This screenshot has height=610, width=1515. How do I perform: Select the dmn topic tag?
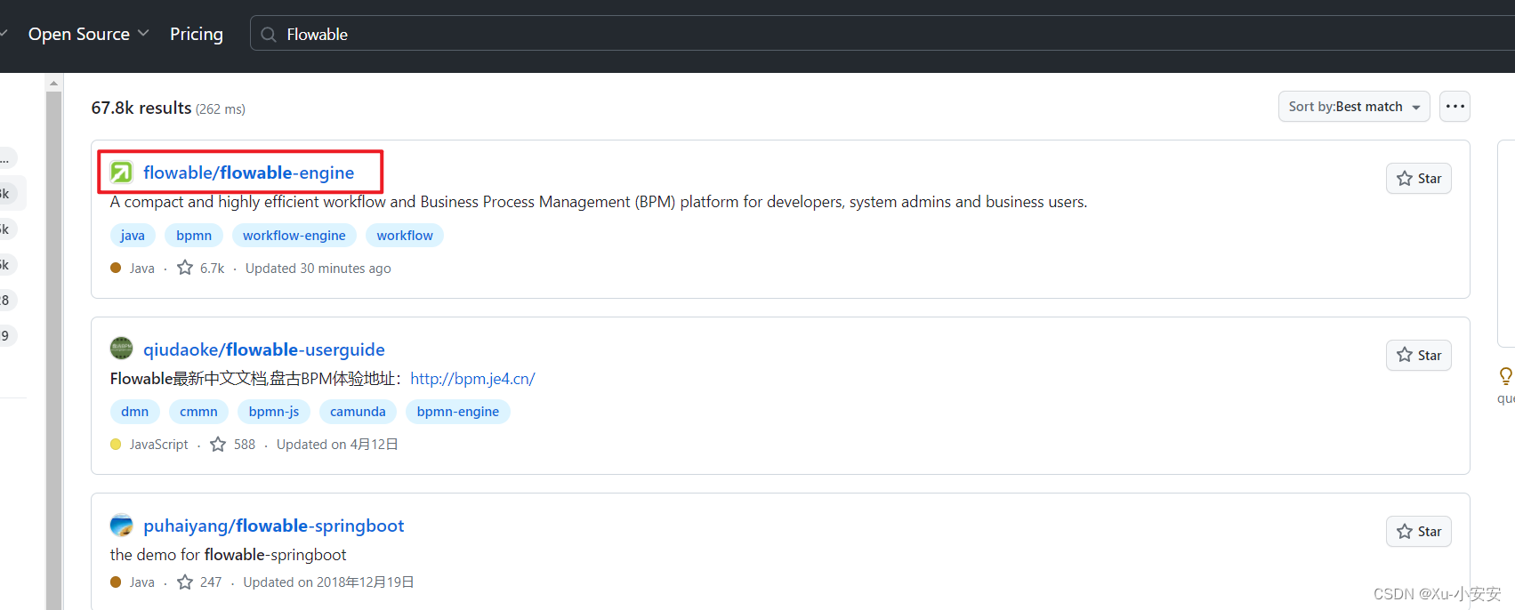135,412
